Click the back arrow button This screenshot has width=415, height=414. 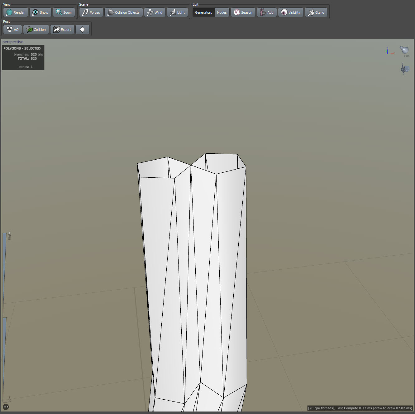[83, 30]
